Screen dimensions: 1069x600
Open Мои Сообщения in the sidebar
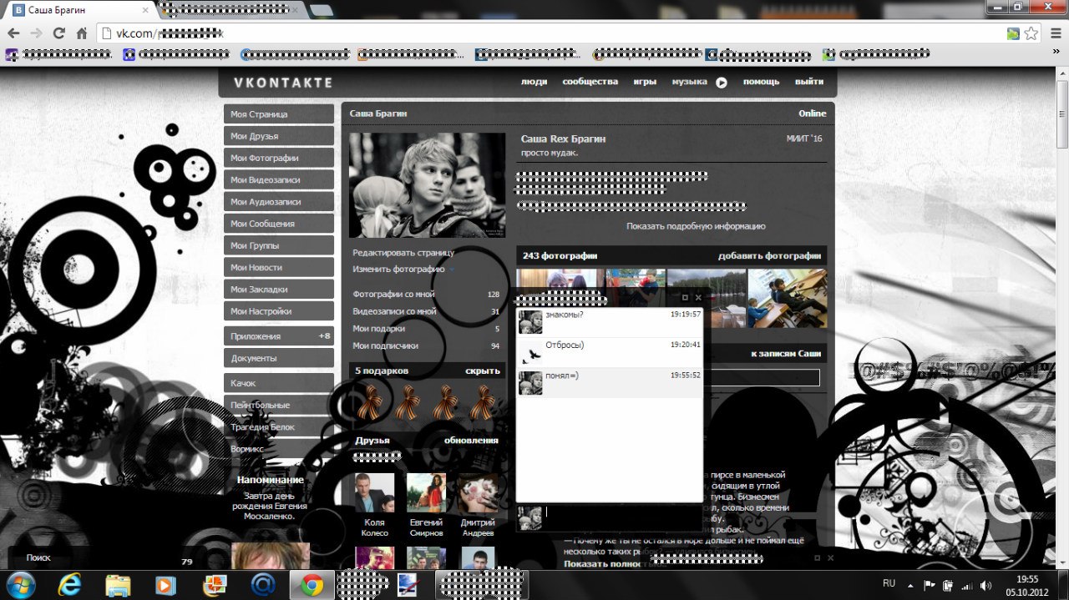(279, 224)
